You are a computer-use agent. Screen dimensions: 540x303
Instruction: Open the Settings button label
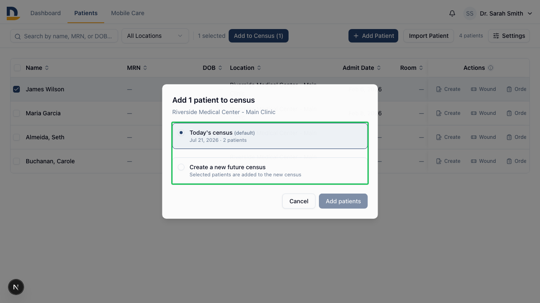[x=513, y=36]
